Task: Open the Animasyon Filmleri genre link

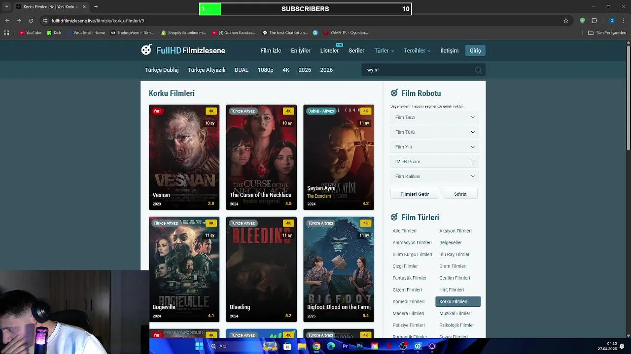Action: (412, 242)
